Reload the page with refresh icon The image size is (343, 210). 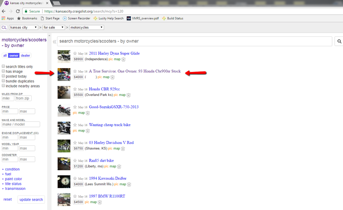pyautogui.click(x=18, y=11)
